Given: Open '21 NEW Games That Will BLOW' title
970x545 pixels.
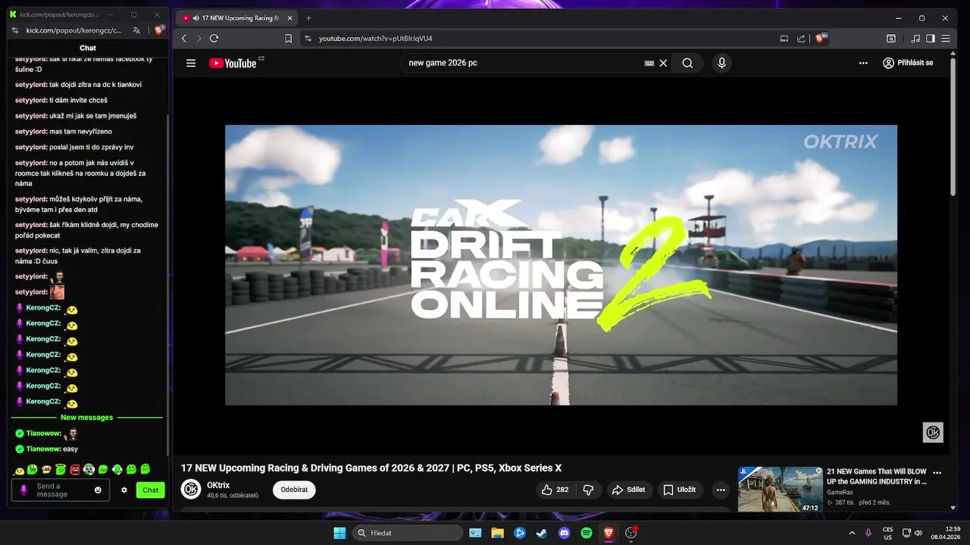Looking at the screenshot, I should tap(877, 476).
